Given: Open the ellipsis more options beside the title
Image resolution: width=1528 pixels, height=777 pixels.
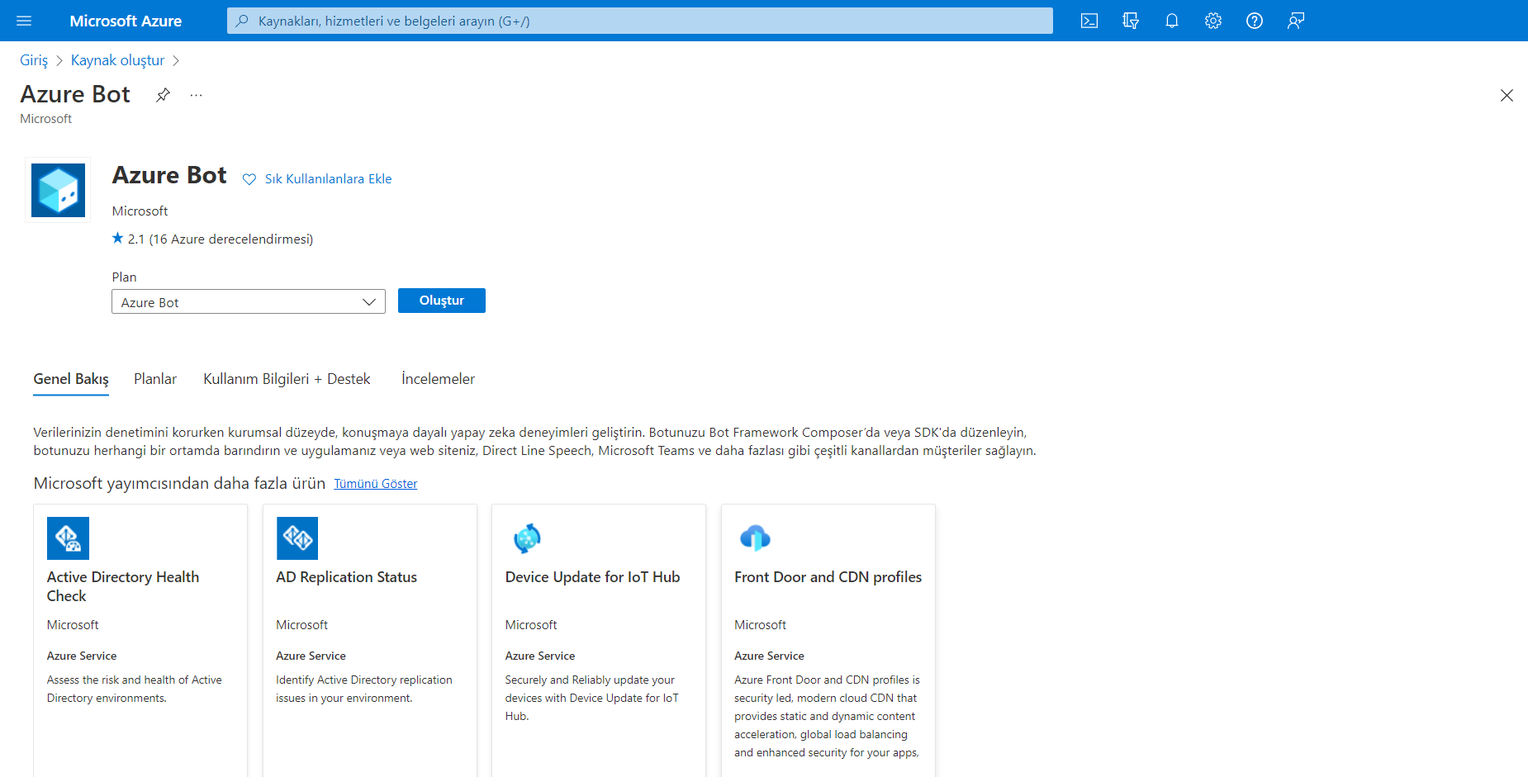Looking at the screenshot, I should click(x=196, y=95).
